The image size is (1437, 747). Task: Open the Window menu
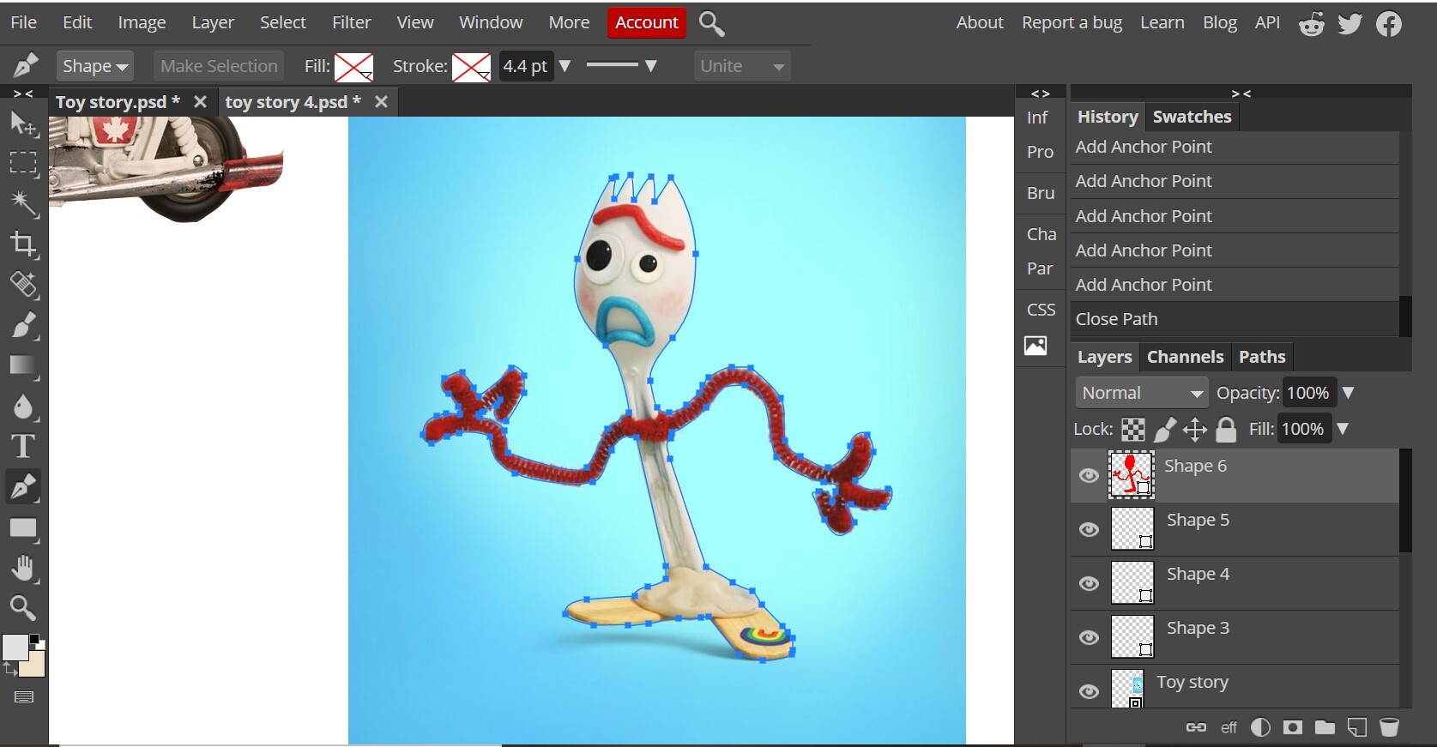(x=491, y=22)
